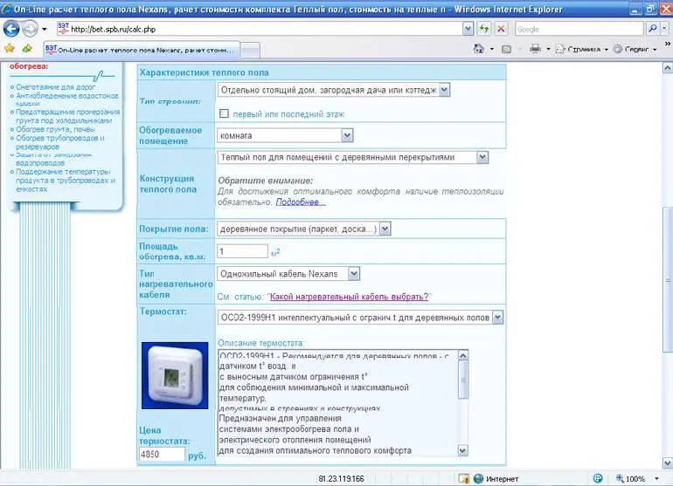Expand the address bar history dropdown
The image size is (673, 486).
pyautogui.click(x=468, y=29)
